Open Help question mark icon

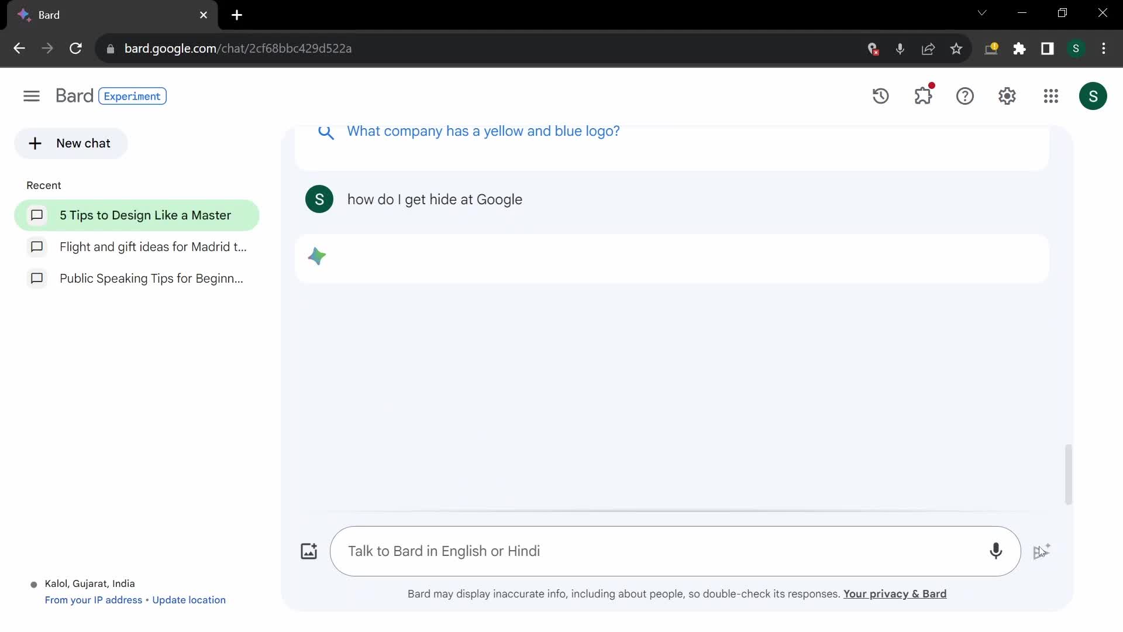click(965, 96)
